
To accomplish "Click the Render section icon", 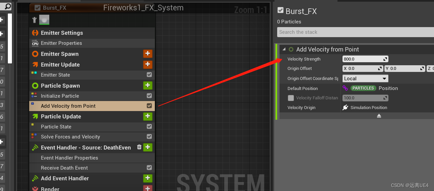I will tap(35, 189).
